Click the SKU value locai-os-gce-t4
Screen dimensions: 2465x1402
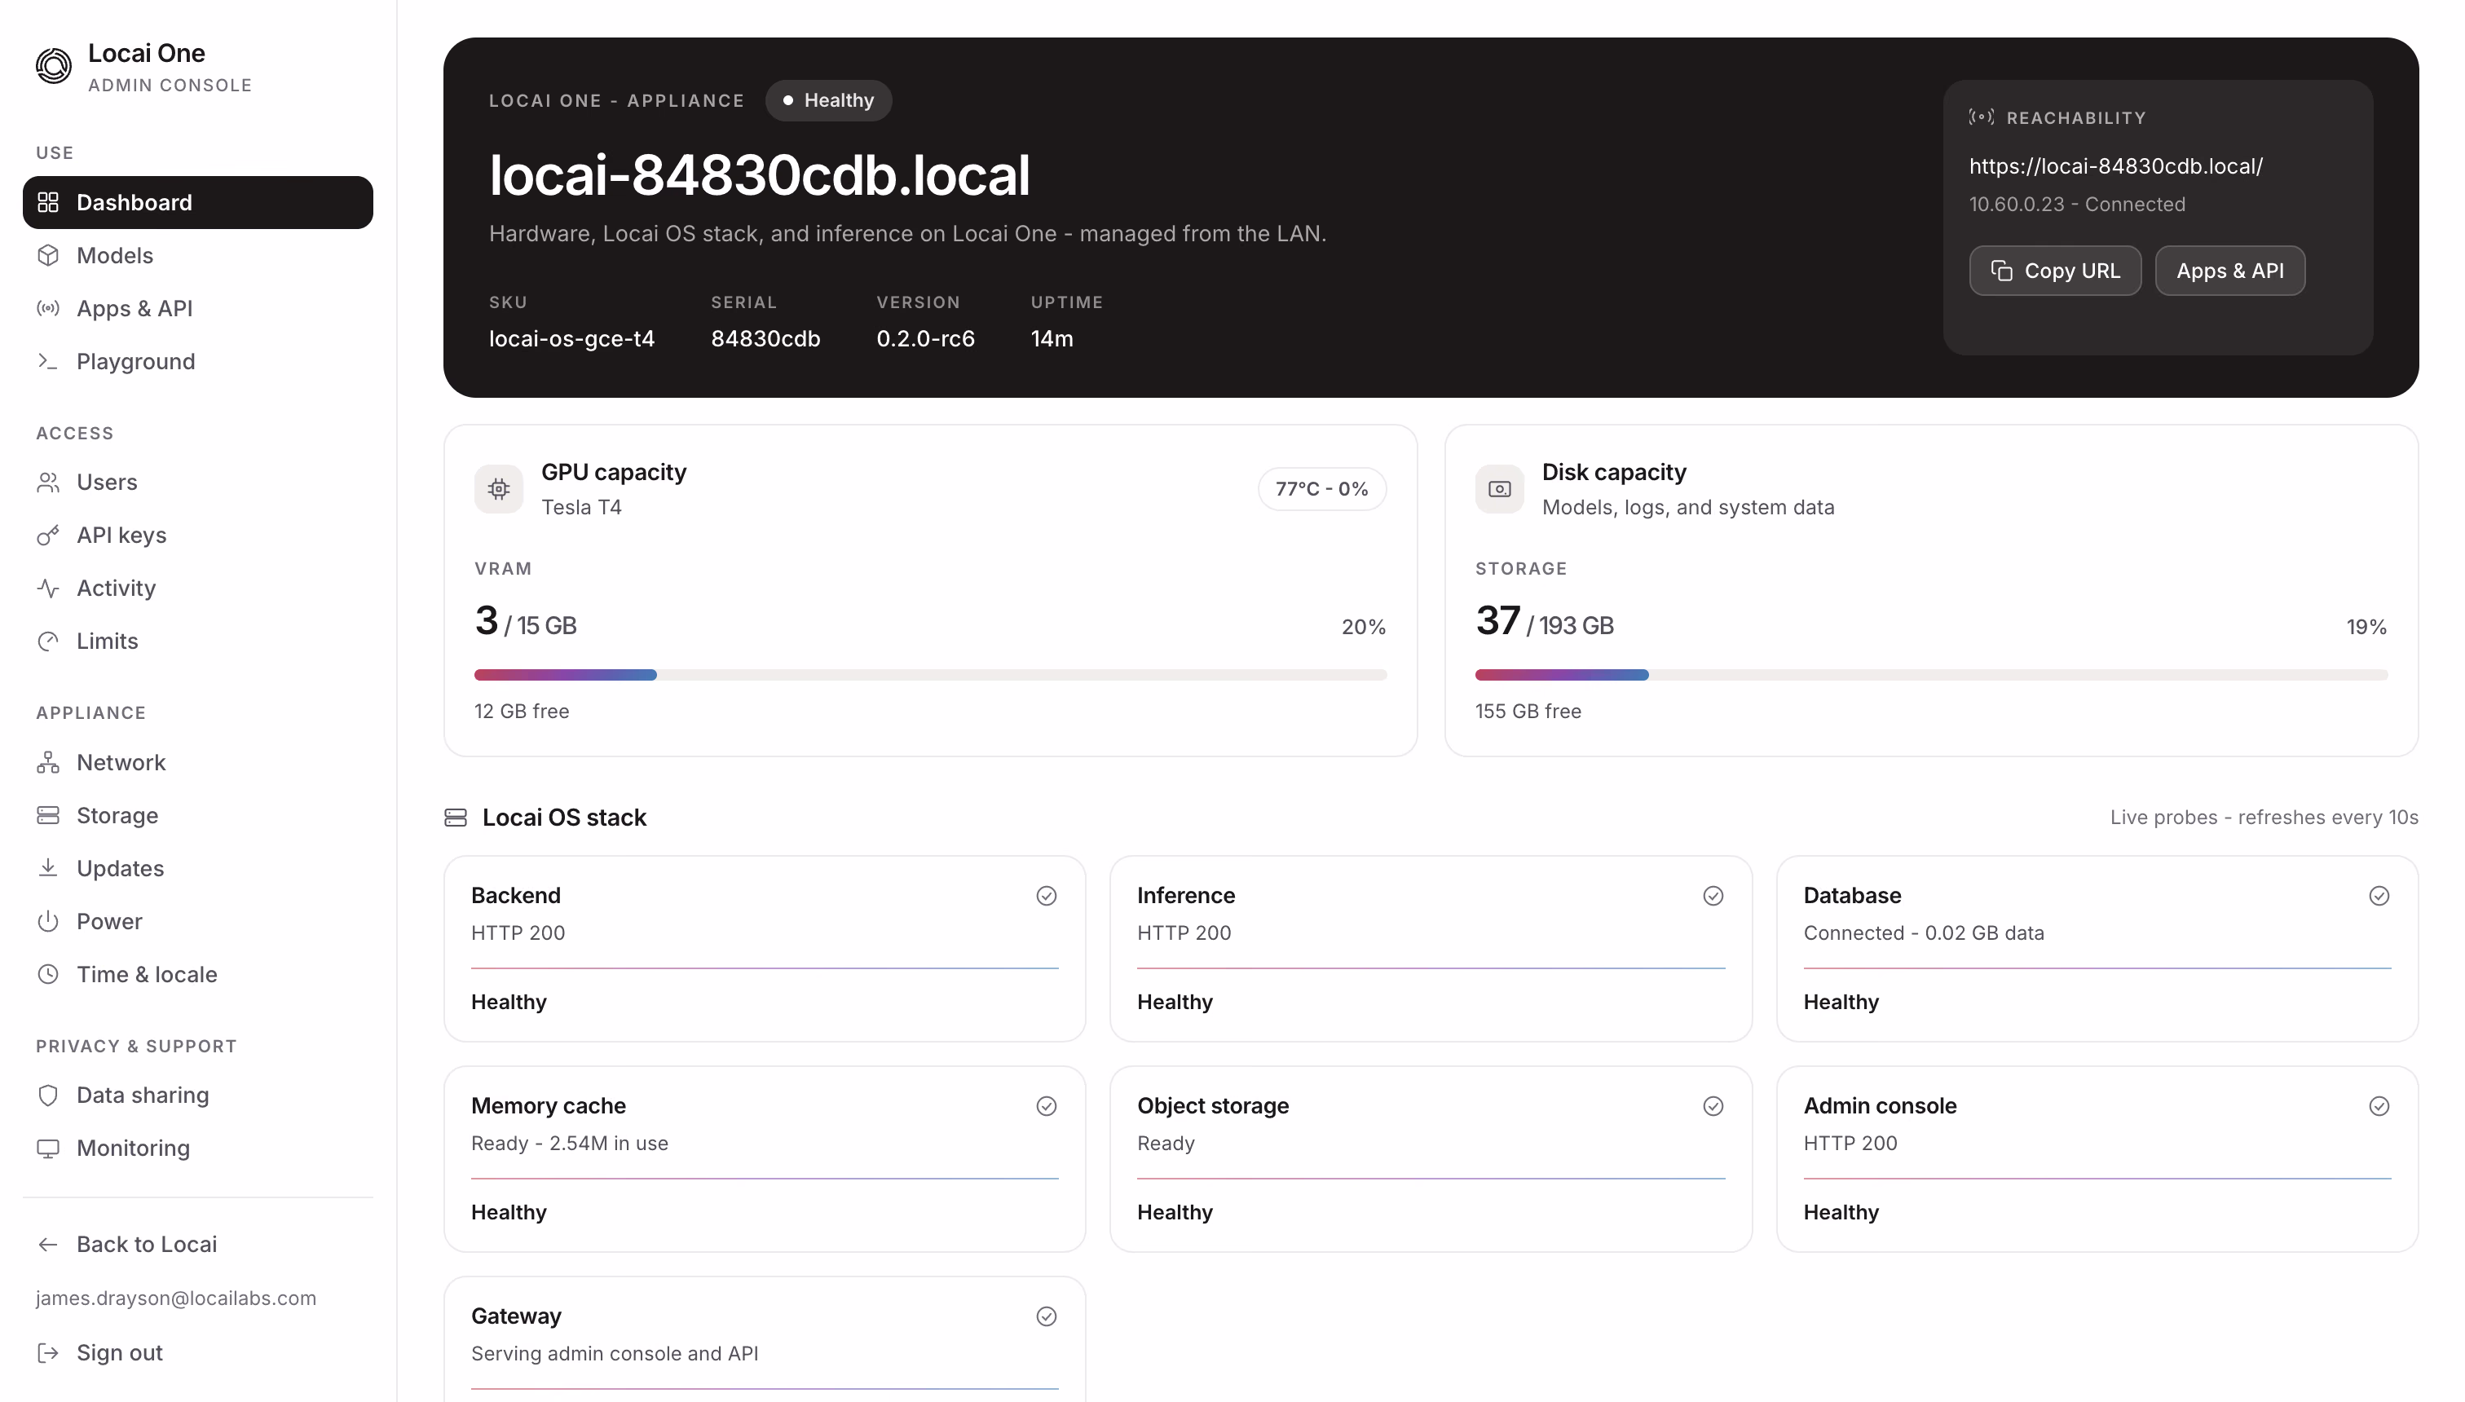(x=572, y=338)
